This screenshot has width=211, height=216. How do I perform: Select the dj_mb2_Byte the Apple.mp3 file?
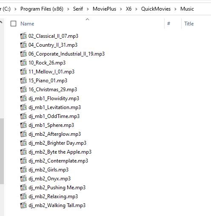click(x=60, y=152)
